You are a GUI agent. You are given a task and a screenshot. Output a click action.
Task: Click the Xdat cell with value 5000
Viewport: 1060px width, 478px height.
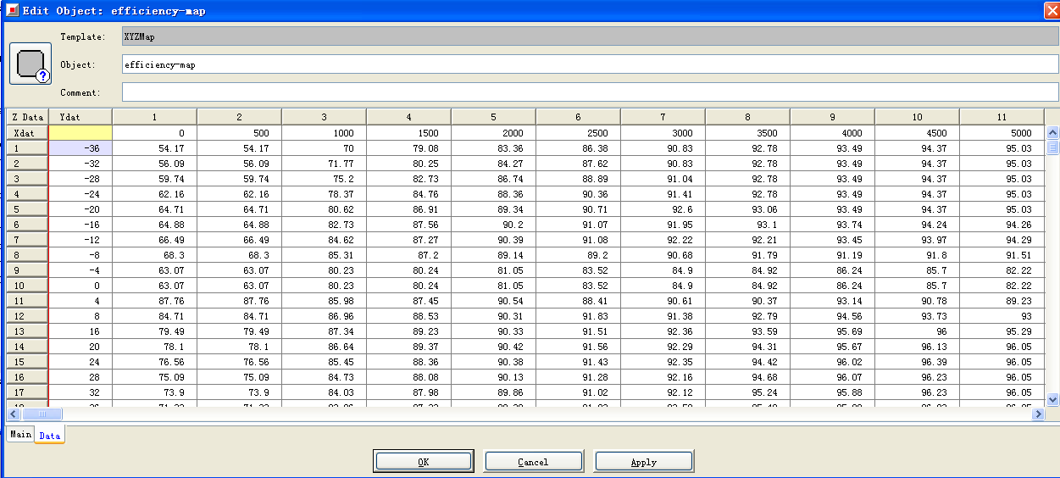1002,133
